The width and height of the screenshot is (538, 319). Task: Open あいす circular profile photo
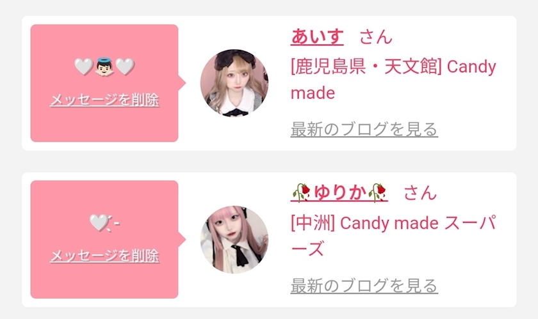pyautogui.click(x=234, y=82)
